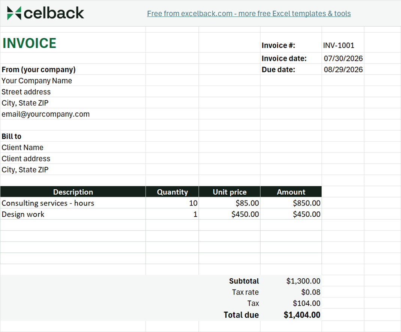This screenshot has height=332, width=401.
Task: Select the Total due amount $1,404.00
Action: [291, 315]
